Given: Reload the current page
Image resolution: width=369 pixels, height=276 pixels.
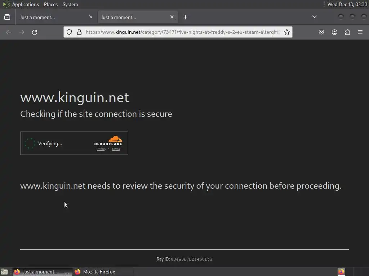Looking at the screenshot, I should (x=35, y=32).
